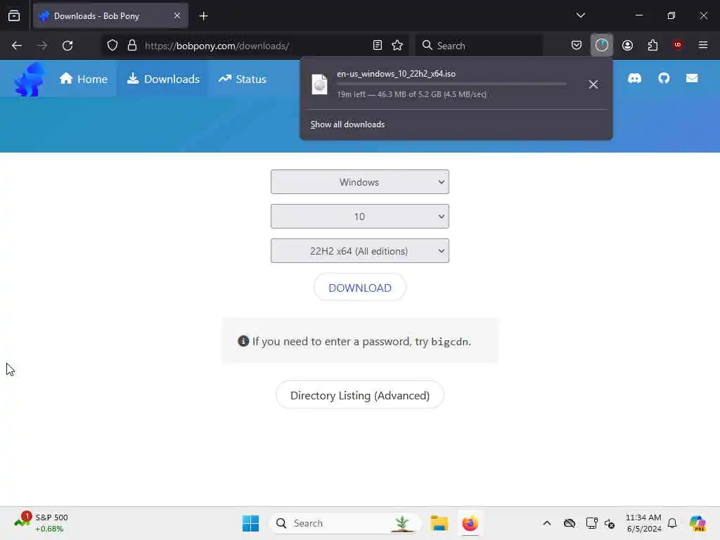Image resolution: width=720 pixels, height=540 pixels.
Task: Open uBlock Origin extension icon
Action: tap(677, 44)
